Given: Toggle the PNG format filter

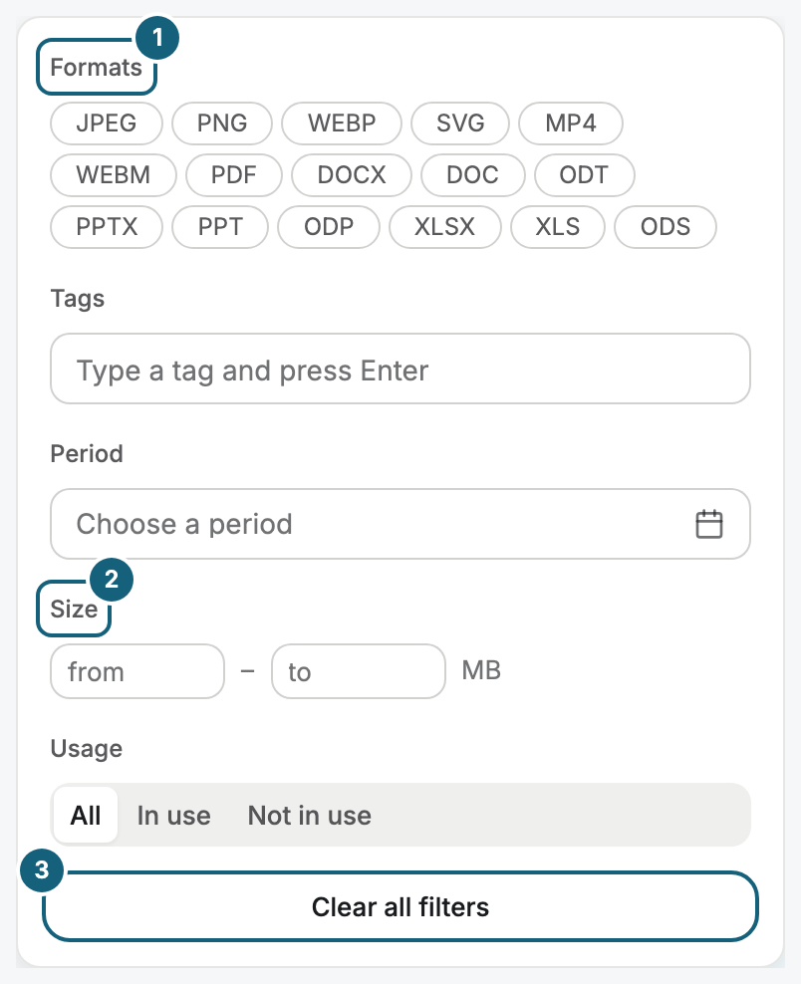Looking at the screenshot, I should [x=222, y=123].
